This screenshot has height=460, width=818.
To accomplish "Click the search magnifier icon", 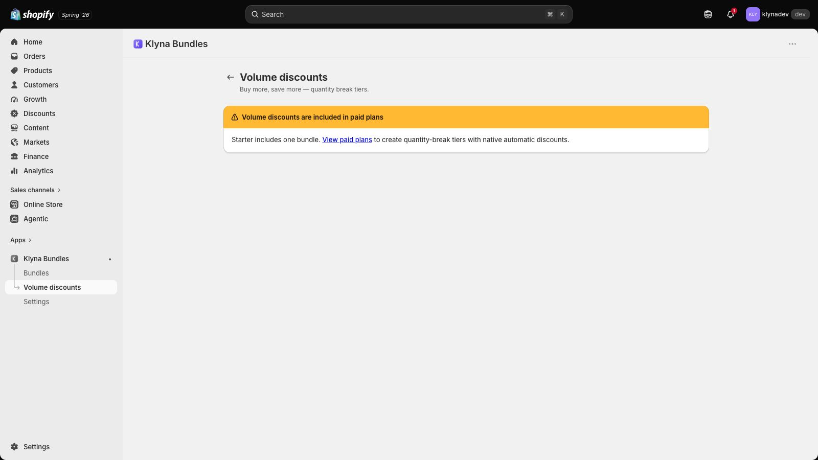I will [255, 14].
